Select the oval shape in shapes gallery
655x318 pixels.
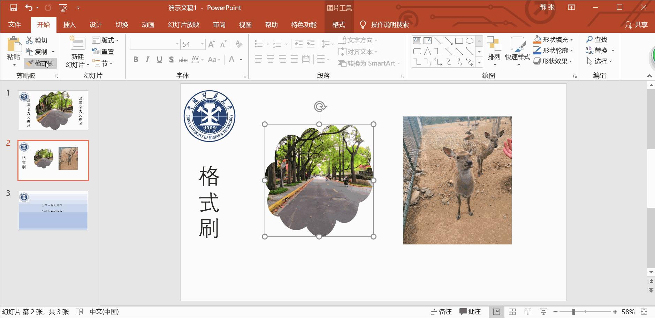(x=470, y=41)
